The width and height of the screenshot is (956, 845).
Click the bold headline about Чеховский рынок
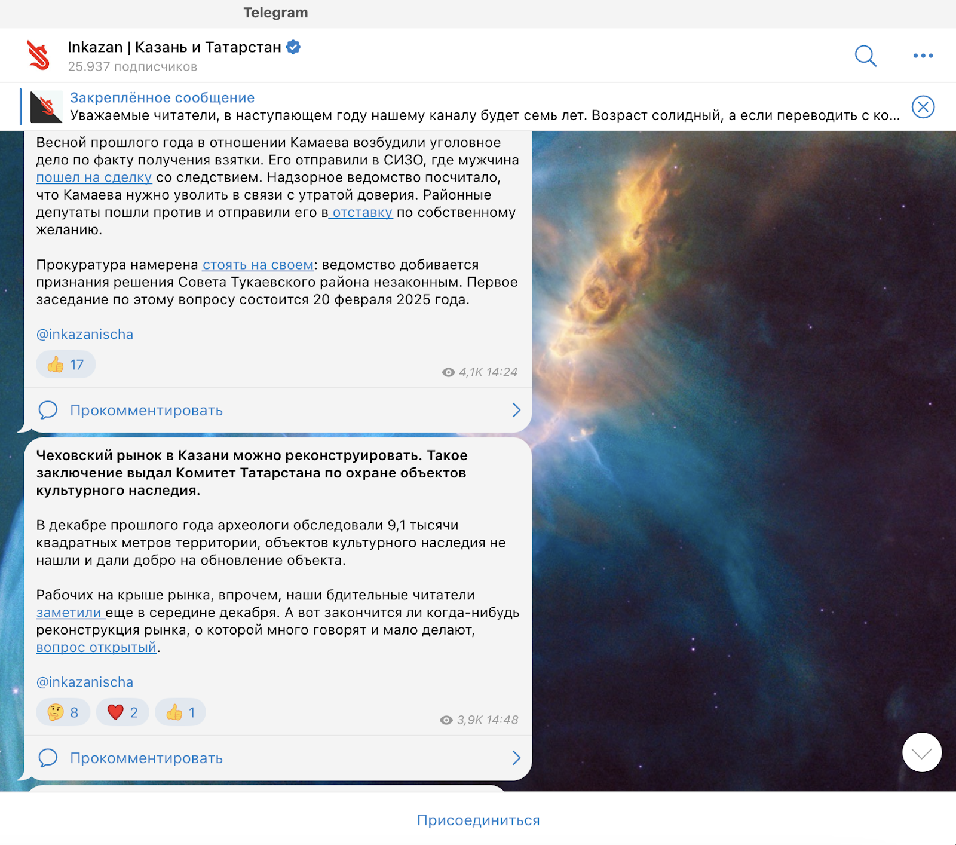tap(252, 473)
